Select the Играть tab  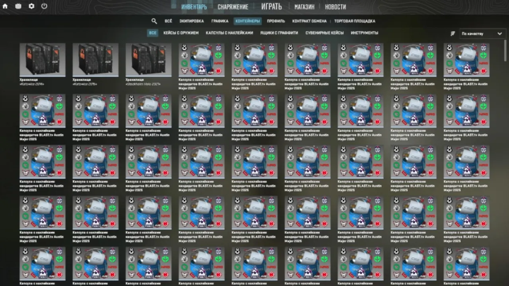272,7
